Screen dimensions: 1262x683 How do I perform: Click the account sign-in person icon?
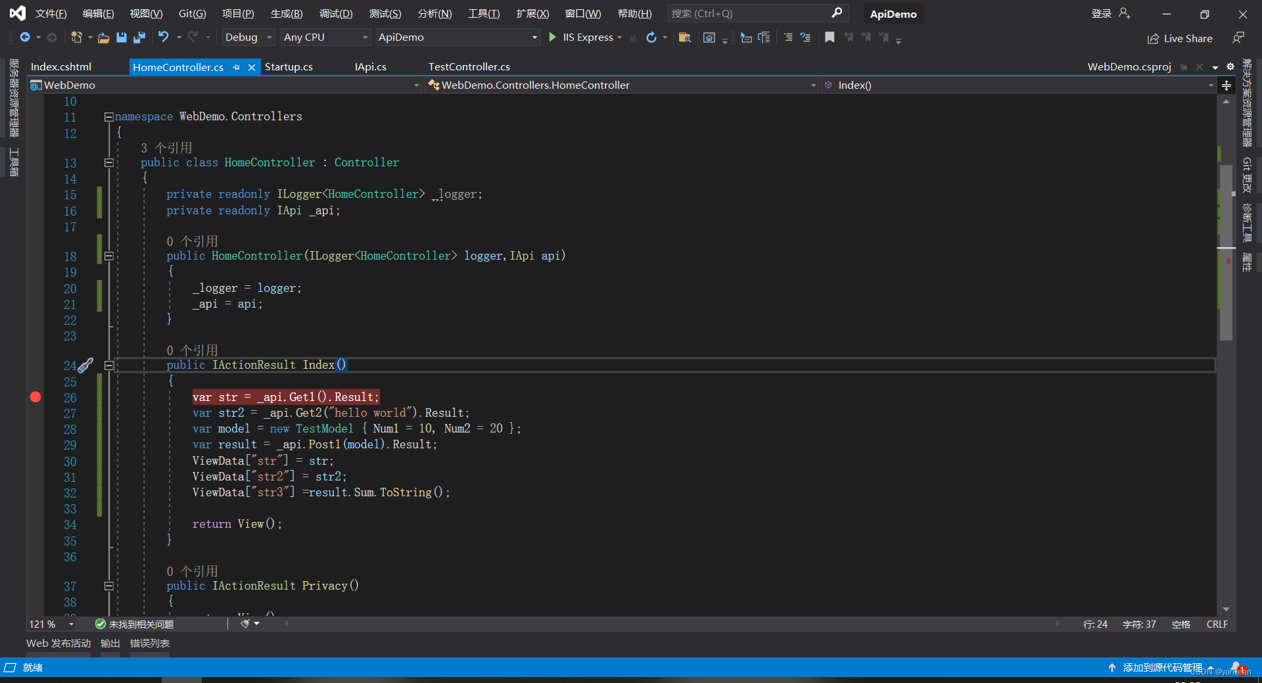tap(1125, 13)
